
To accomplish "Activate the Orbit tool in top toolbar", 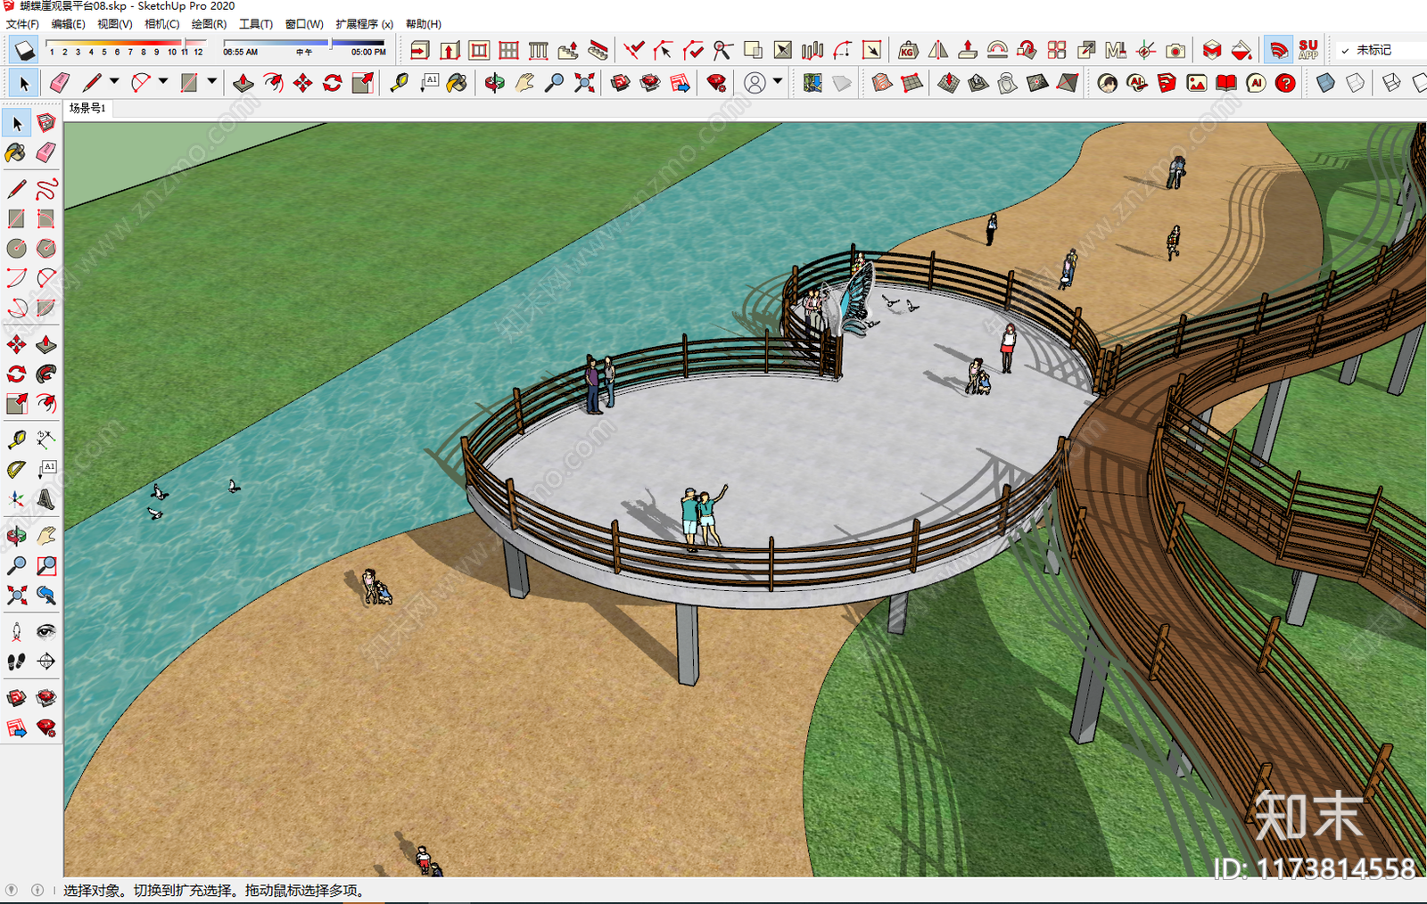I will pyautogui.click(x=494, y=83).
